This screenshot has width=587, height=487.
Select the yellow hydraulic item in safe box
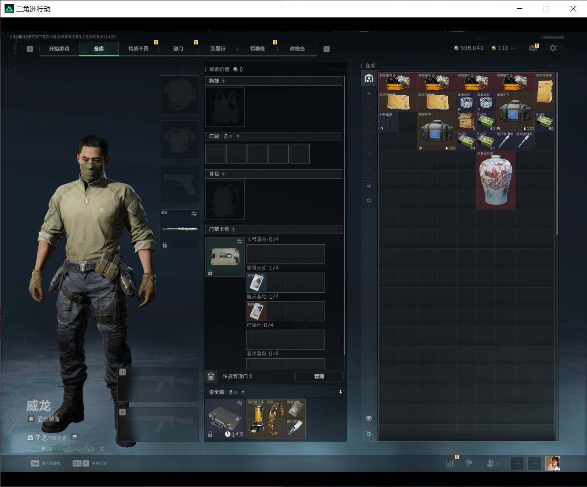(x=257, y=419)
